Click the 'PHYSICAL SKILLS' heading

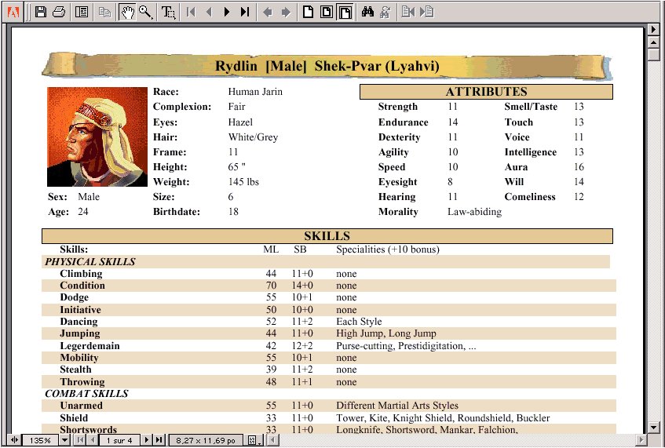[90, 261]
